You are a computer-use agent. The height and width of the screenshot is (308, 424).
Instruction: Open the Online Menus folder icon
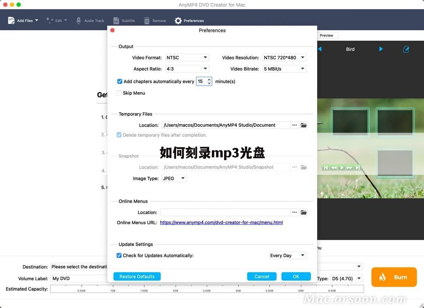coord(304,212)
